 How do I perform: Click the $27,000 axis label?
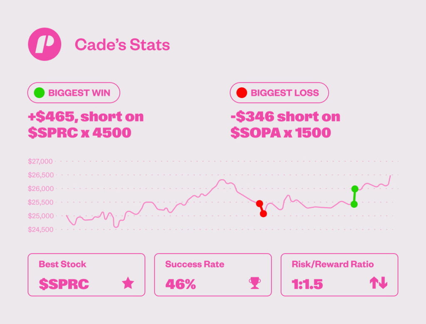pos(40,161)
